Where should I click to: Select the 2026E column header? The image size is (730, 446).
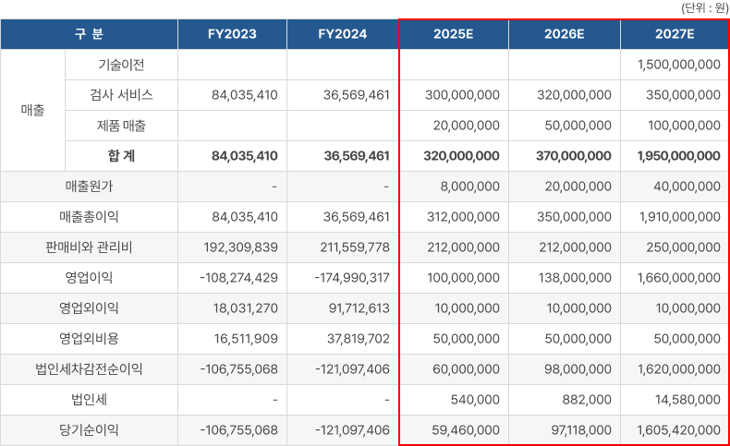coord(564,34)
